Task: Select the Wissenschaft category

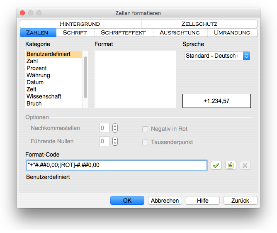Action: click(54, 96)
